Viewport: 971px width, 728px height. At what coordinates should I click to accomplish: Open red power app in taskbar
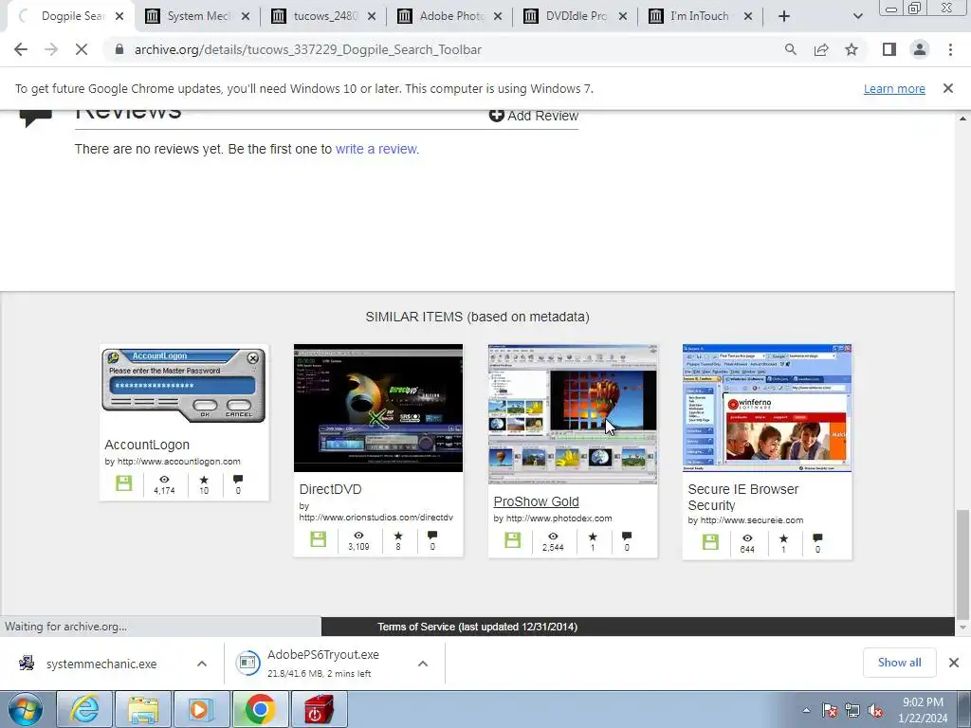click(319, 710)
